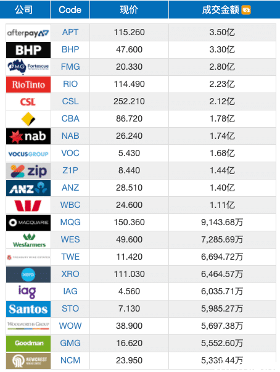Click the Commonwealth Bank yellow diamond logo

(28, 119)
